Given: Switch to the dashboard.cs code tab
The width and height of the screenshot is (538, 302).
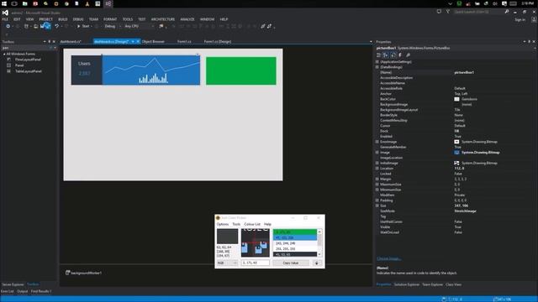Looking at the screenshot, I should coord(71,42).
